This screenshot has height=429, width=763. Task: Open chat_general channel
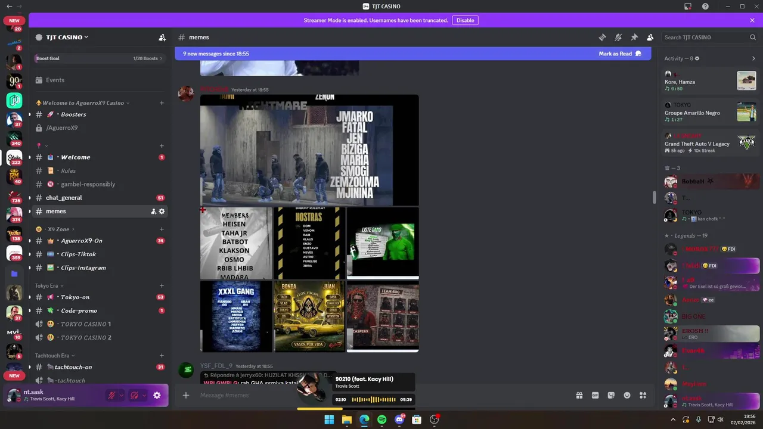coord(99,198)
